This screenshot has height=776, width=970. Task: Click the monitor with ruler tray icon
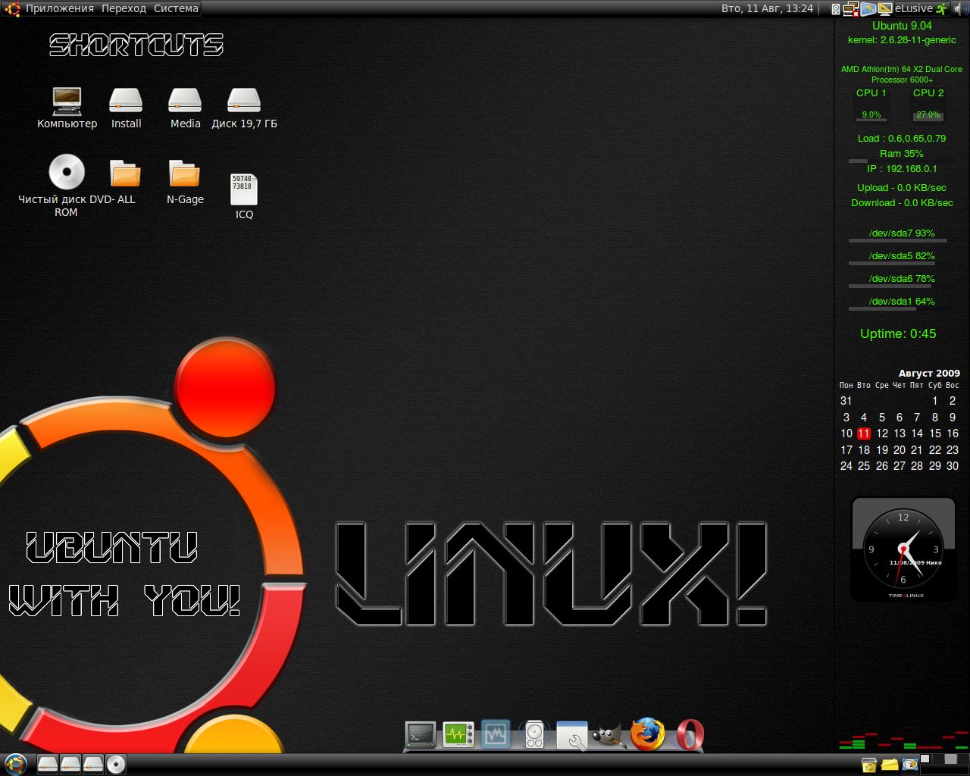[x=885, y=9]
